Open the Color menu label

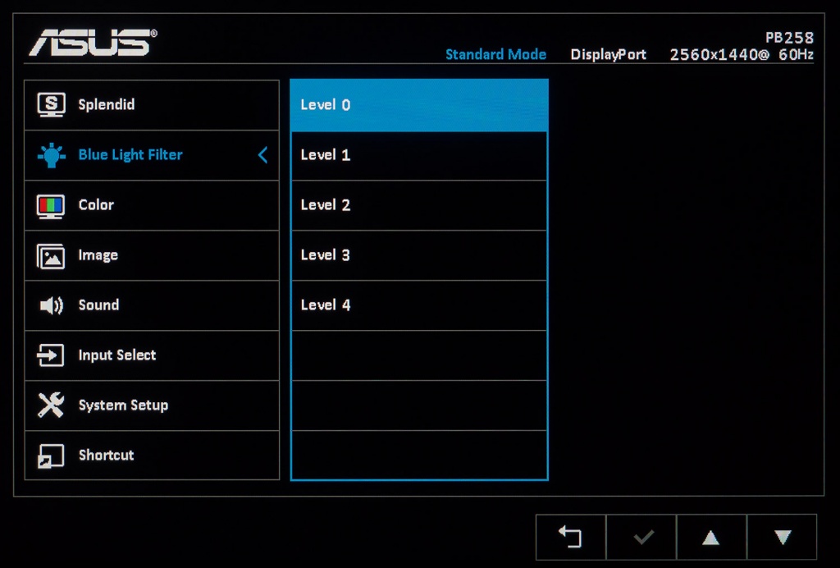point(96,205)
